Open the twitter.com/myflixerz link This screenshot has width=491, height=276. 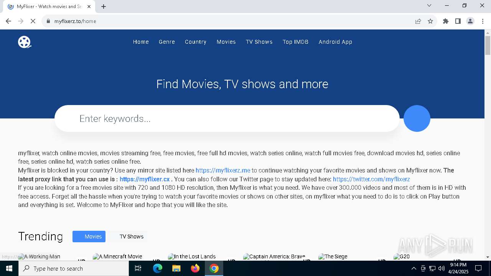click(371, 179)
